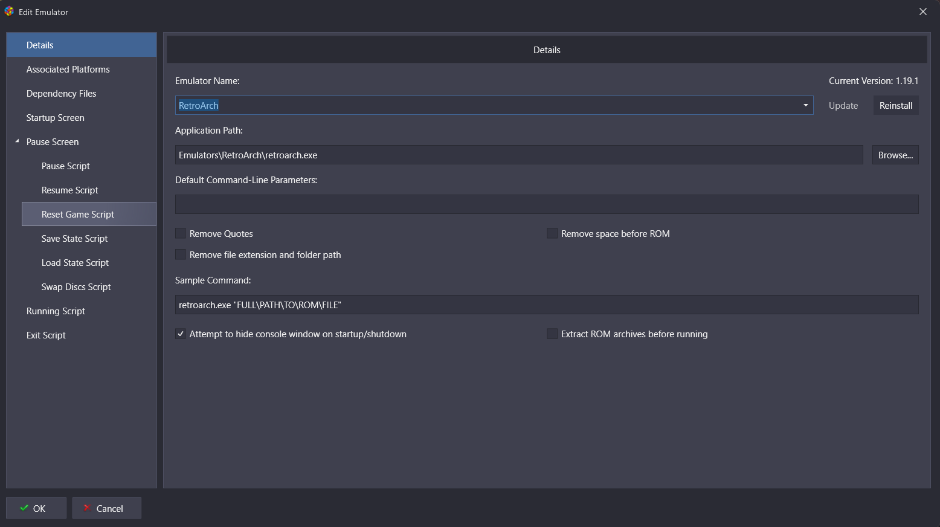Click the Reinstall button
The height and width of the screenshot is (527, 940).
[896, 105]
